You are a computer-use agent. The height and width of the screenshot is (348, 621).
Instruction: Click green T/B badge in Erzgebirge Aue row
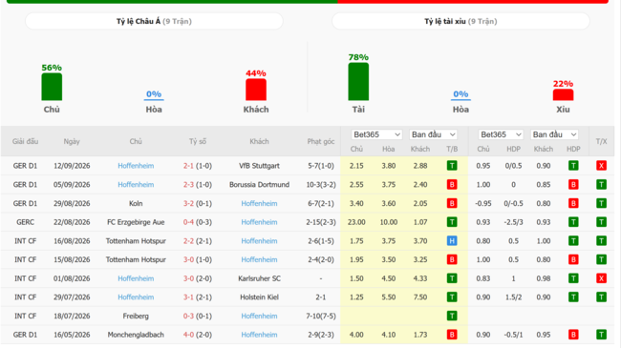(452, 222)
